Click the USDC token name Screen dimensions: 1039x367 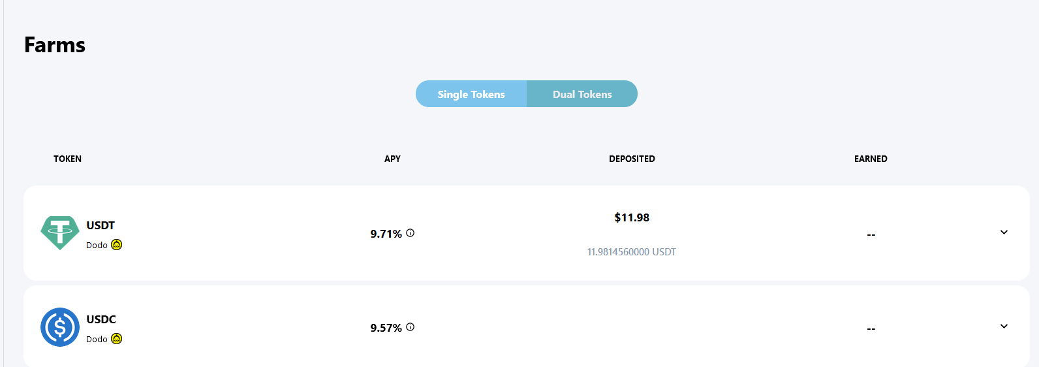tap(101, 319)
